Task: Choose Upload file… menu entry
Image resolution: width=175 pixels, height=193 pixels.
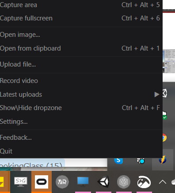Action: [81, 64]
